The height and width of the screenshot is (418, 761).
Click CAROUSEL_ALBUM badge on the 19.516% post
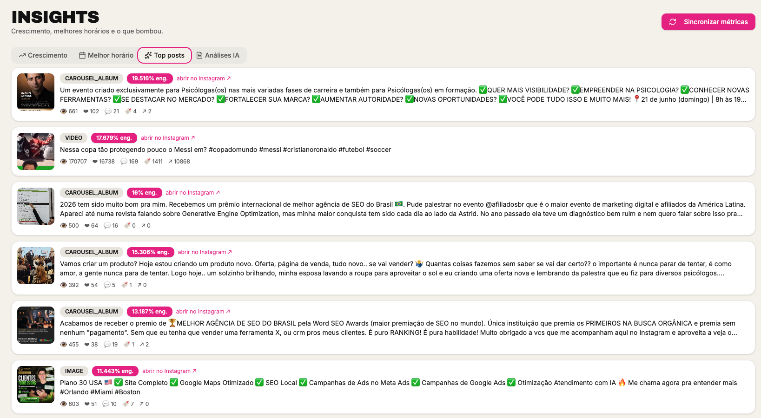click(x=92, y=78)
